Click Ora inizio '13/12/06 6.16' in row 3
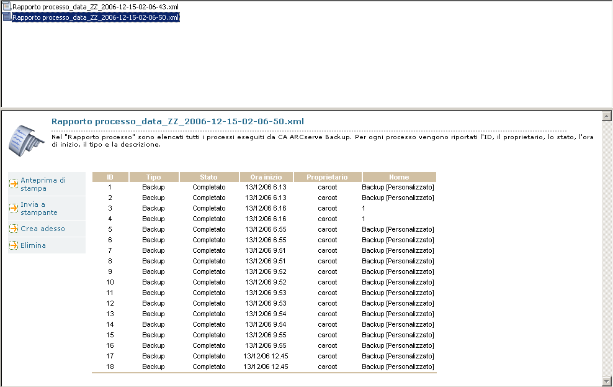This screenshot has width=613, height=387. click(x=266, y=209)
